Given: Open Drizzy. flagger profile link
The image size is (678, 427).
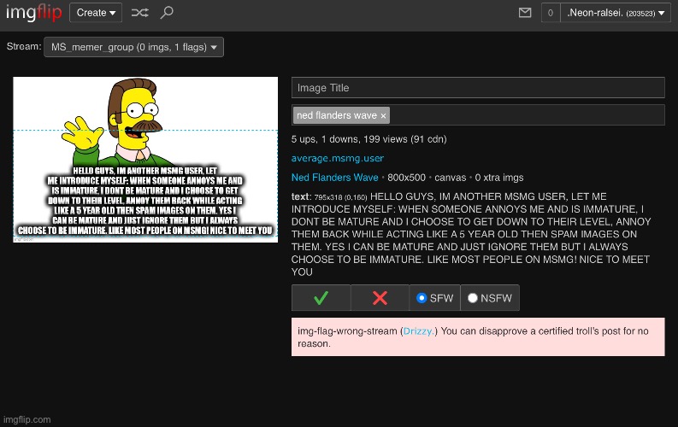Looking at the screenshot, I should [x=419, y=331].
